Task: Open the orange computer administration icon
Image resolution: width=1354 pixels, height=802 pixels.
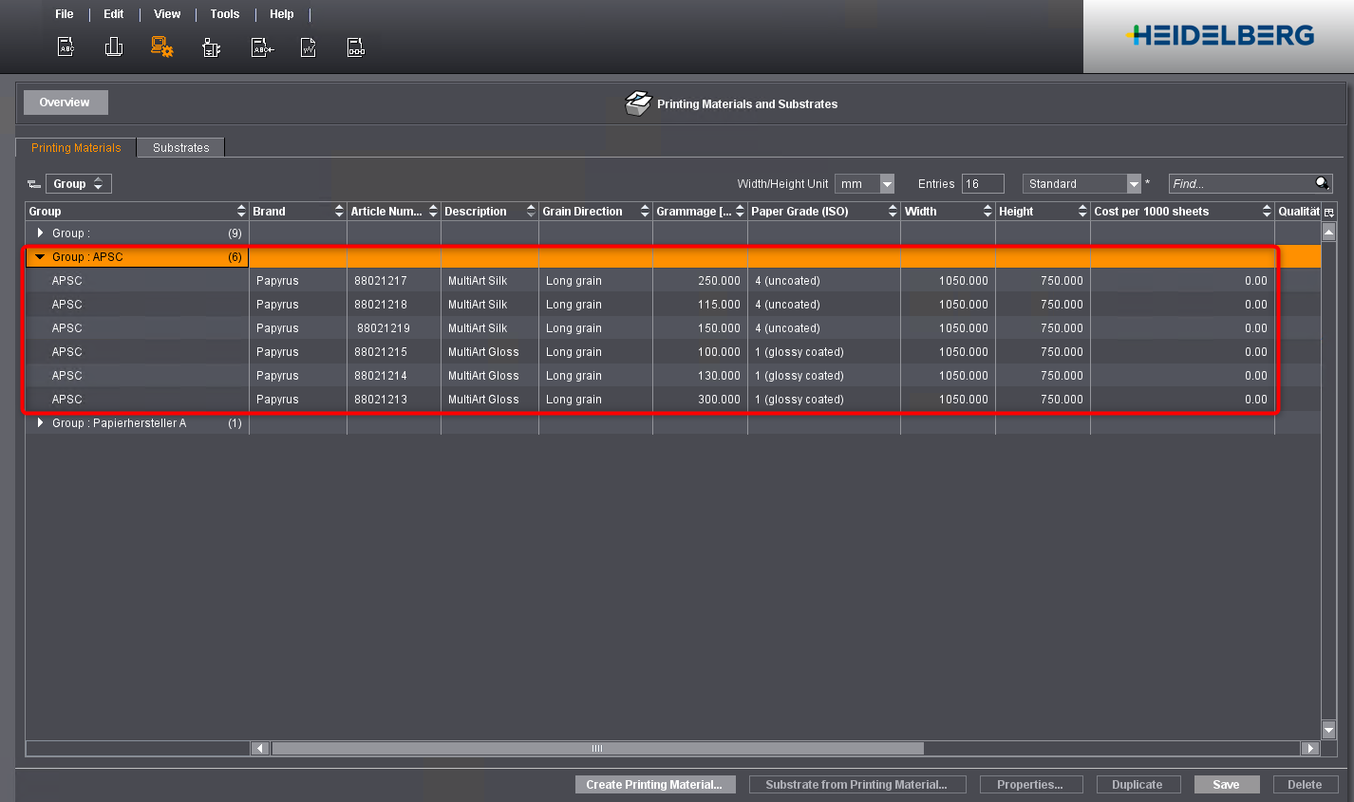Action: 162,47
